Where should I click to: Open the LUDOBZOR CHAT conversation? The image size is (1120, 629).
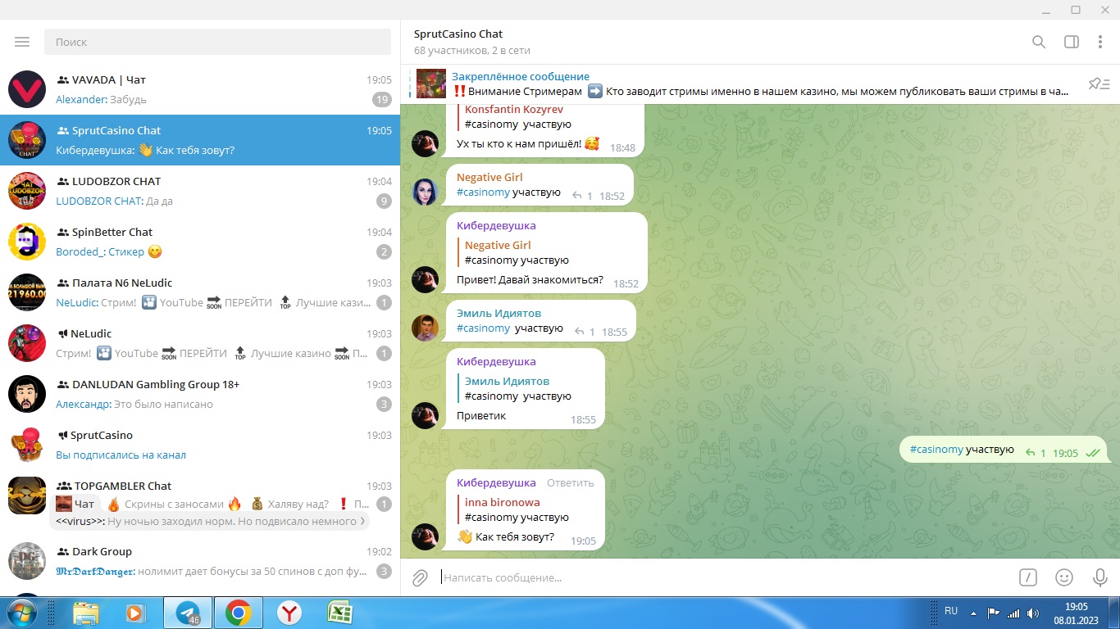[200, 191]
